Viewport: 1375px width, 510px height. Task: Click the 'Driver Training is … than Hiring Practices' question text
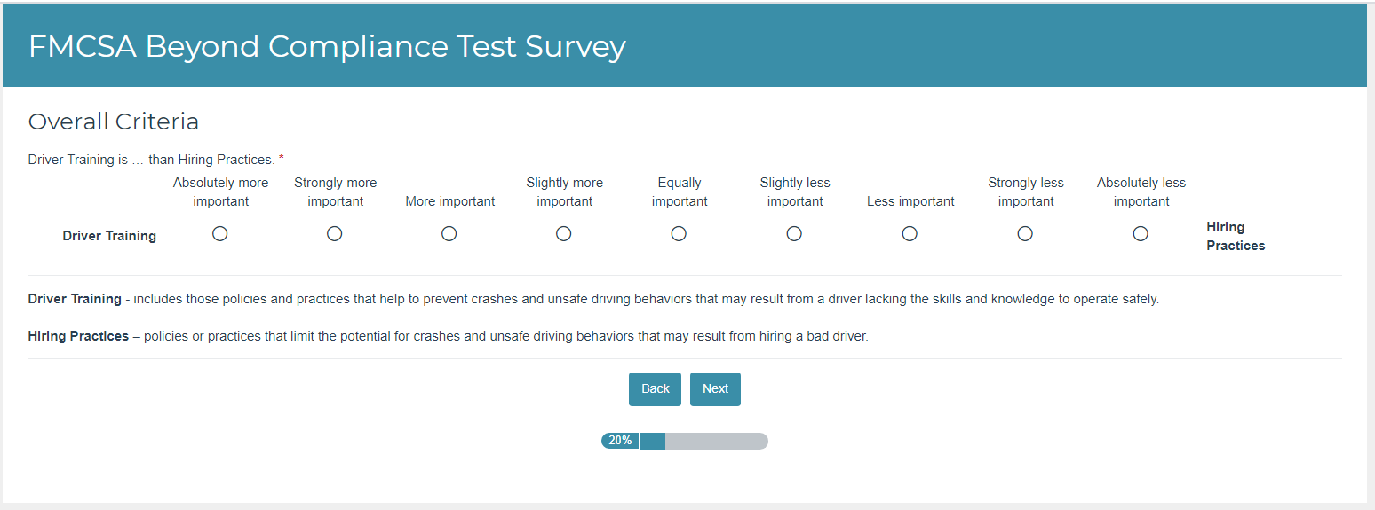151,160
